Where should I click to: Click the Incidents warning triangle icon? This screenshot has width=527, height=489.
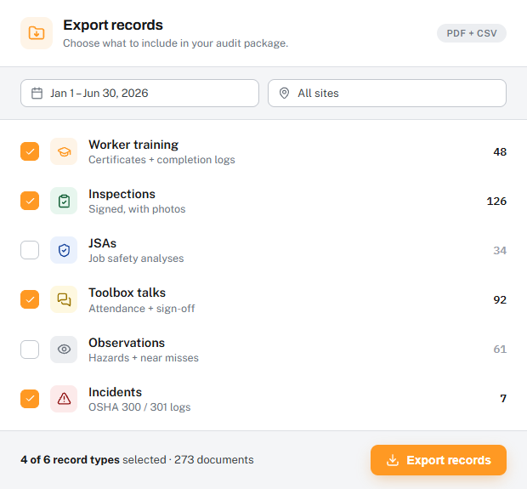(64, 399)
